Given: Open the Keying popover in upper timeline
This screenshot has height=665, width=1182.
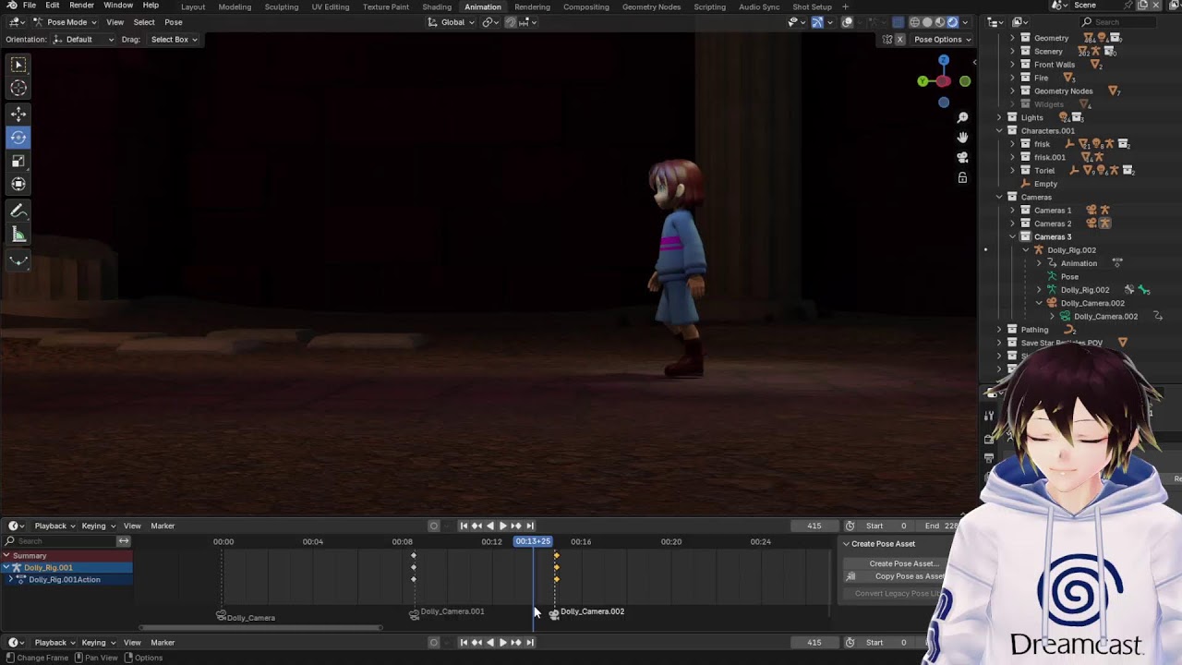Looking at the screenshot, I should point(98,526).
